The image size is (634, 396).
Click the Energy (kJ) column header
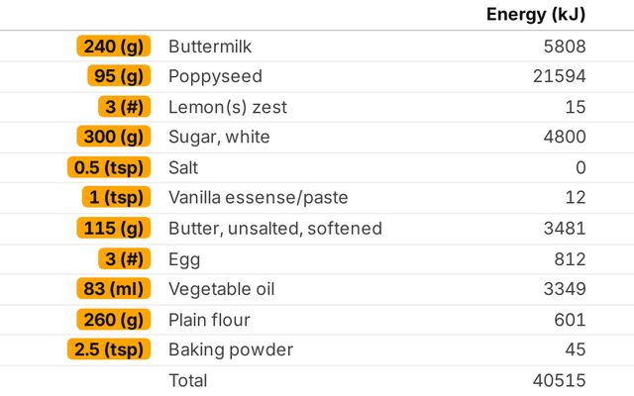tap(536, 15)
